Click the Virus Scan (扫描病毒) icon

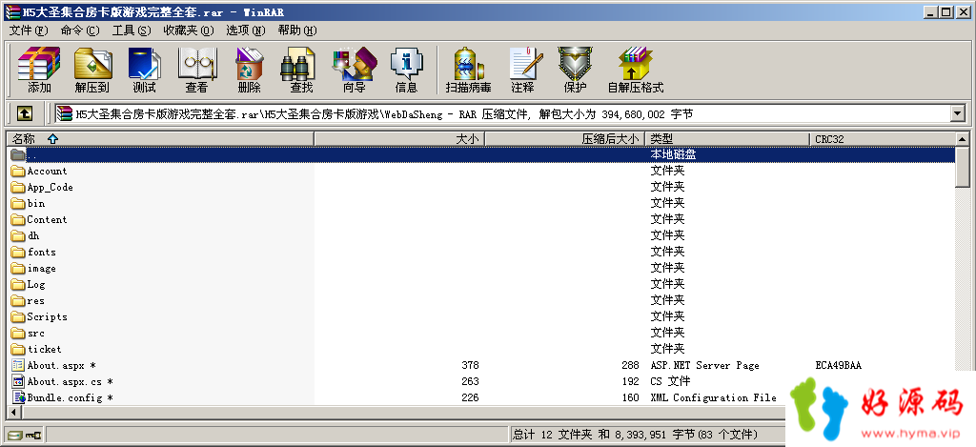[468, 70]
